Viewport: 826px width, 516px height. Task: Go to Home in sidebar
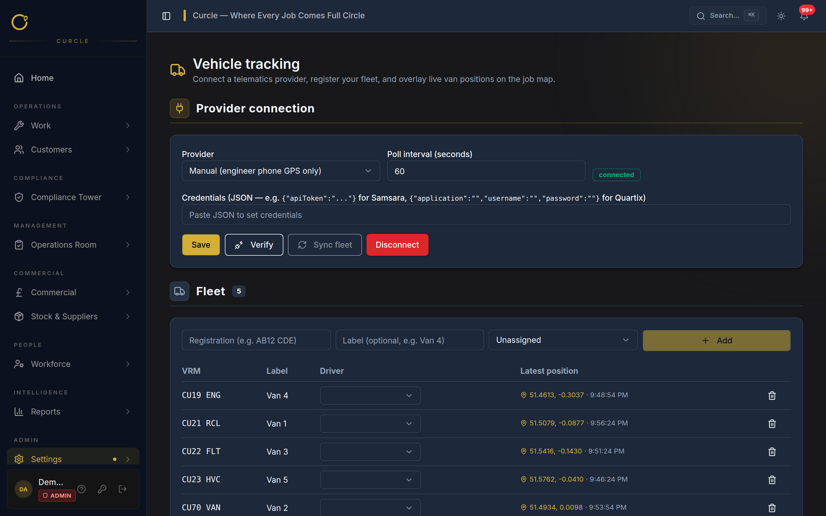[73, 78]
